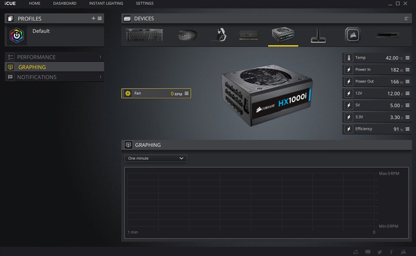Click the Power Out lightning icon

point(348,82)
